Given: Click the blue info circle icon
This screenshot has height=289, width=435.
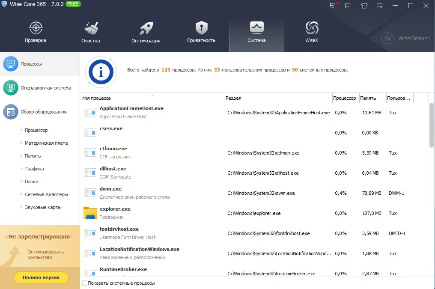Looking at the screenshot, I should click(x=101, y=72).
